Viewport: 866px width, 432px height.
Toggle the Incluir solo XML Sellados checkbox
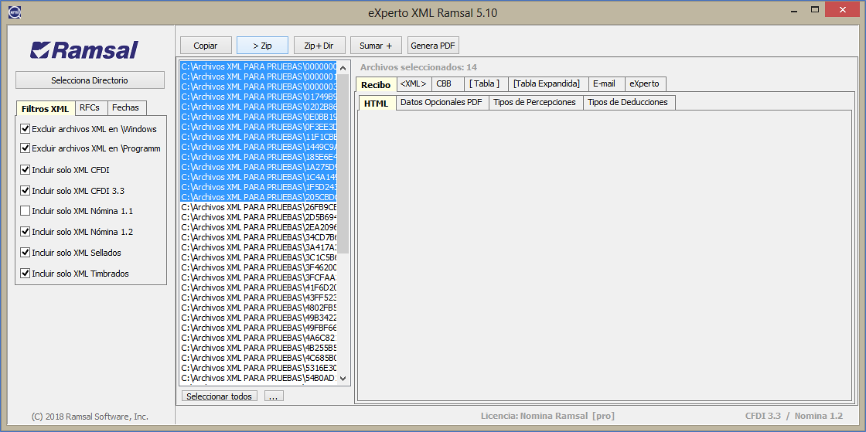(25, 252)
